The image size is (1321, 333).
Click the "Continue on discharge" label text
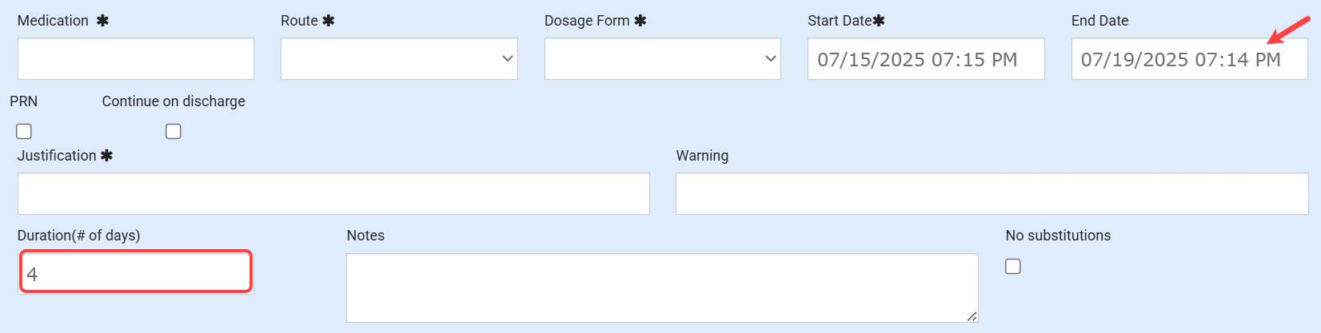(x=174, y=101)
